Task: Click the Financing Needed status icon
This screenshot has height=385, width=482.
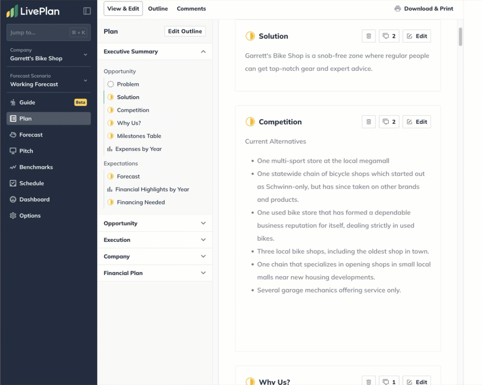Action: coord(111,202)
